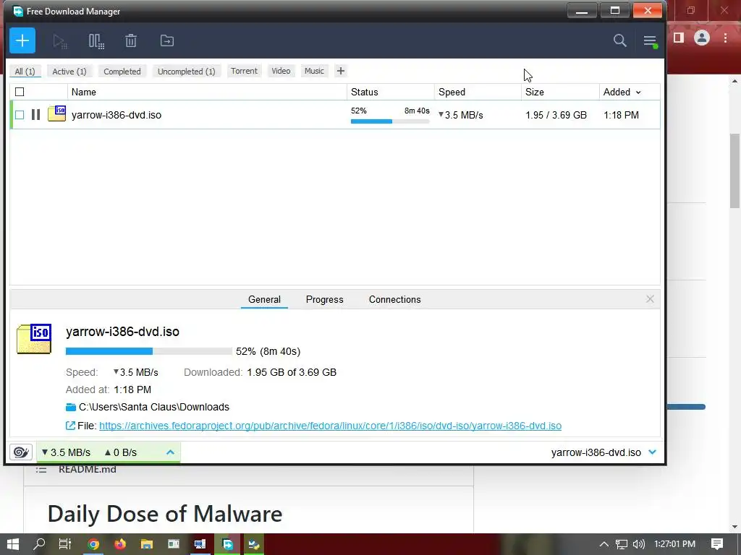Tick the checkbox for yarrow-i386-dvd.iso
Image resolution: width=741 pixels, height=555 pixels.
(20, 115)
